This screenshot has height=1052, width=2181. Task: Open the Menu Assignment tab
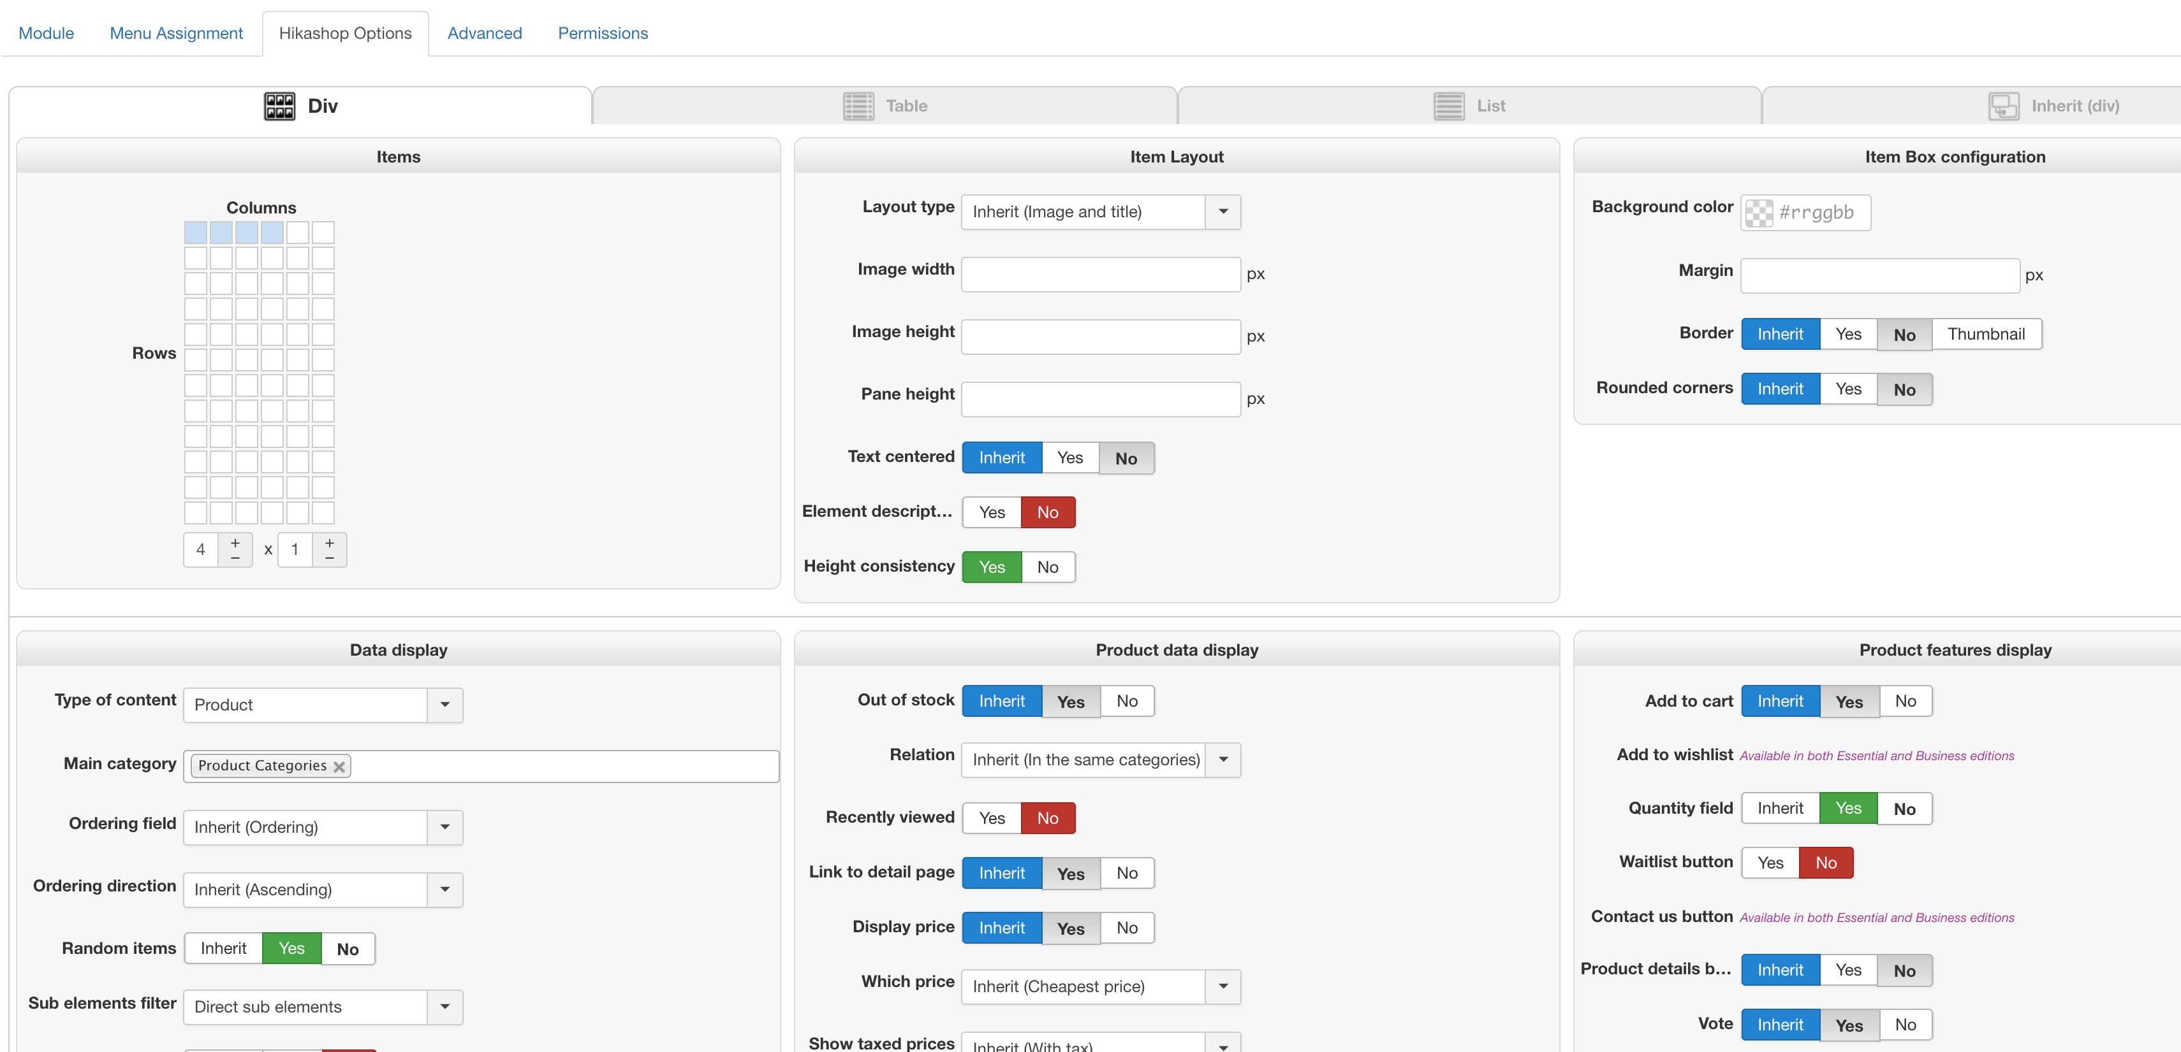pyautogui.click(x=176, y=33)
